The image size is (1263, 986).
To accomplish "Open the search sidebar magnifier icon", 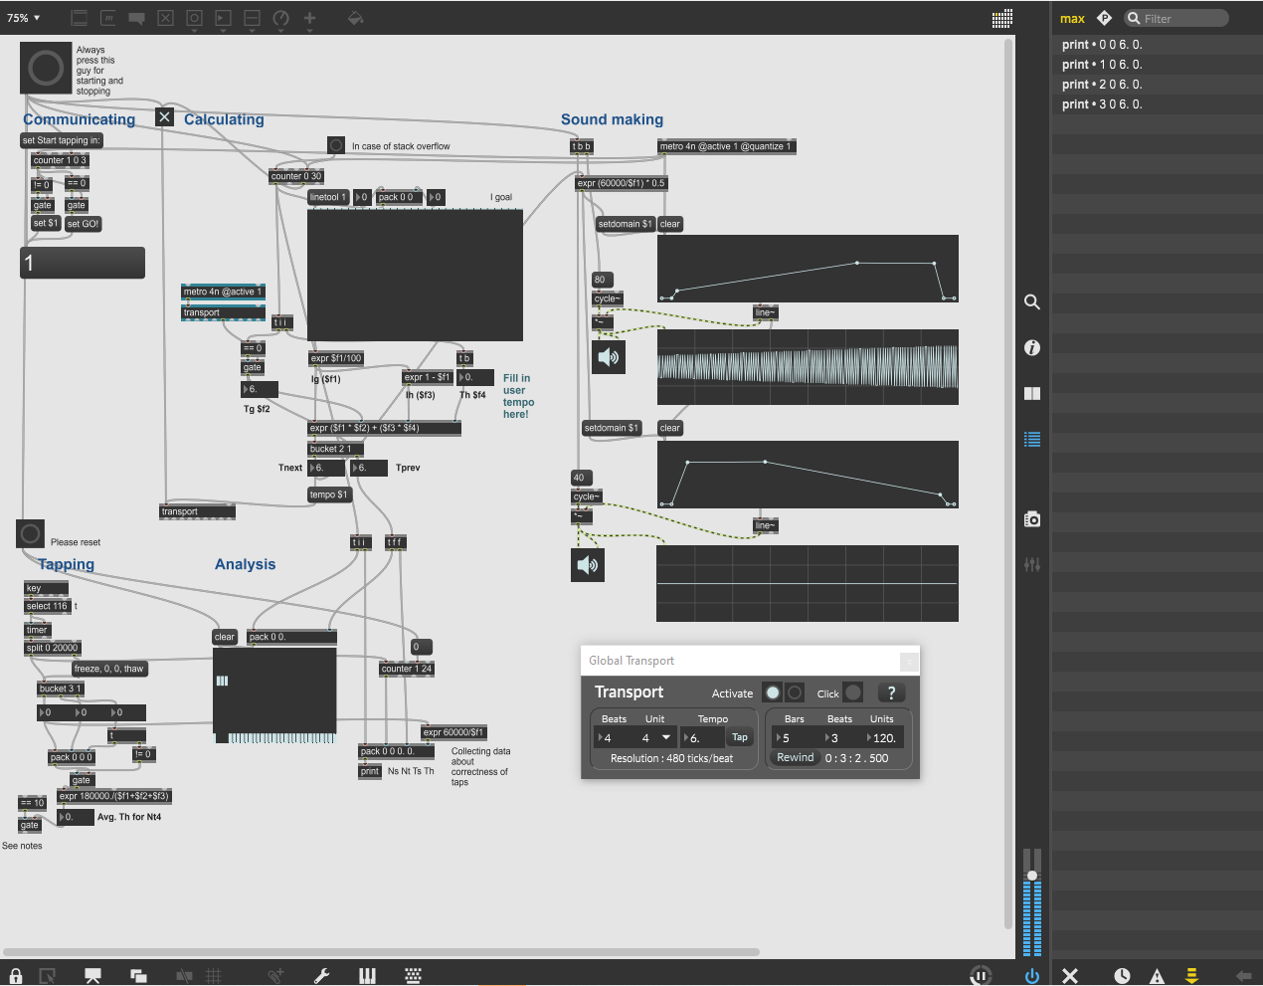I will (x=1032, y=301).
